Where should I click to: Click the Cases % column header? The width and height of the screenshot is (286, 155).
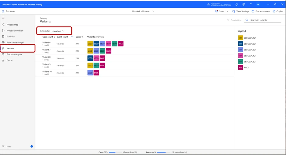[x=79, y=37]
